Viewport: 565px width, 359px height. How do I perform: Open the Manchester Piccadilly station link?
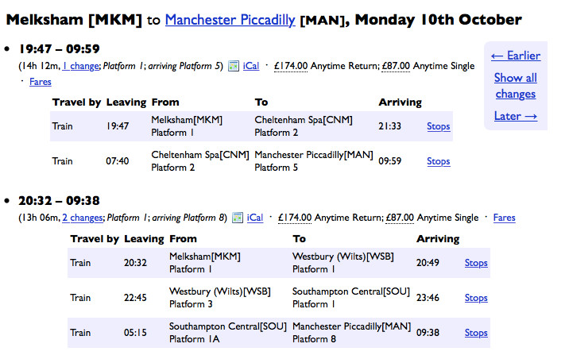click(x=230, y=19)
